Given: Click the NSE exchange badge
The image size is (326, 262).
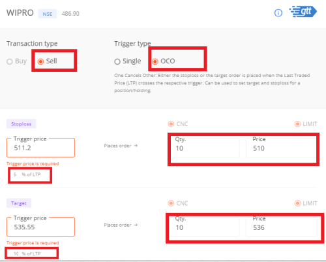Looking at the screenshot, I should pyautogui.click(x=48, y=14).
